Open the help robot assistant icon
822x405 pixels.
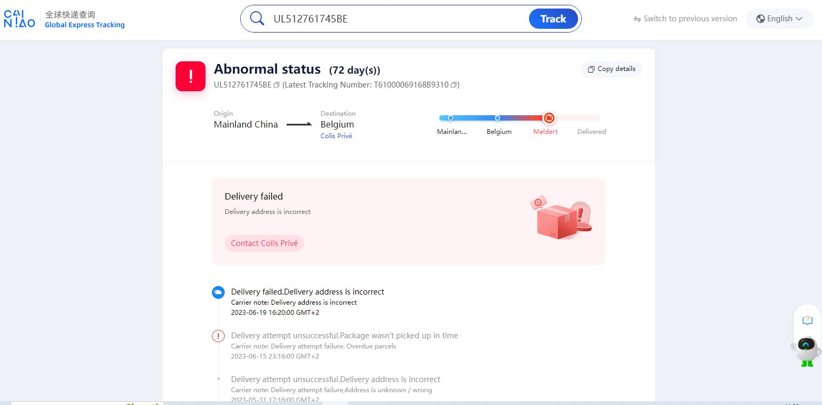pos(806,351)
